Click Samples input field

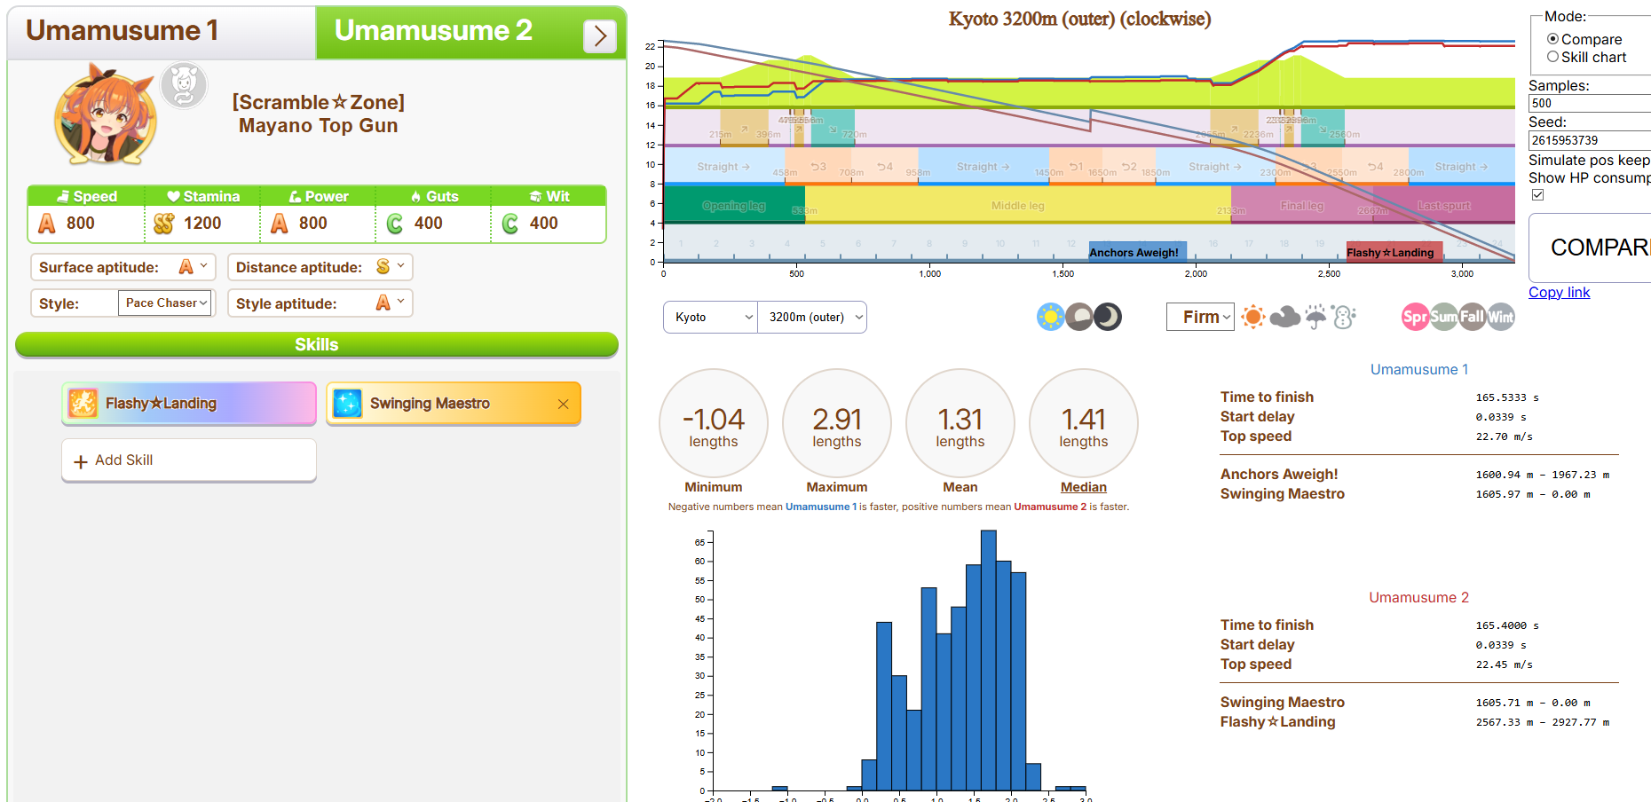coord(1589,103)
